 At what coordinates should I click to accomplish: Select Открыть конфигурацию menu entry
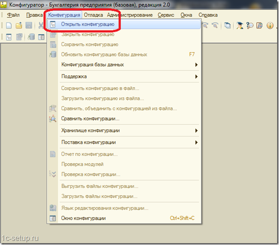[x=124, y=24]
